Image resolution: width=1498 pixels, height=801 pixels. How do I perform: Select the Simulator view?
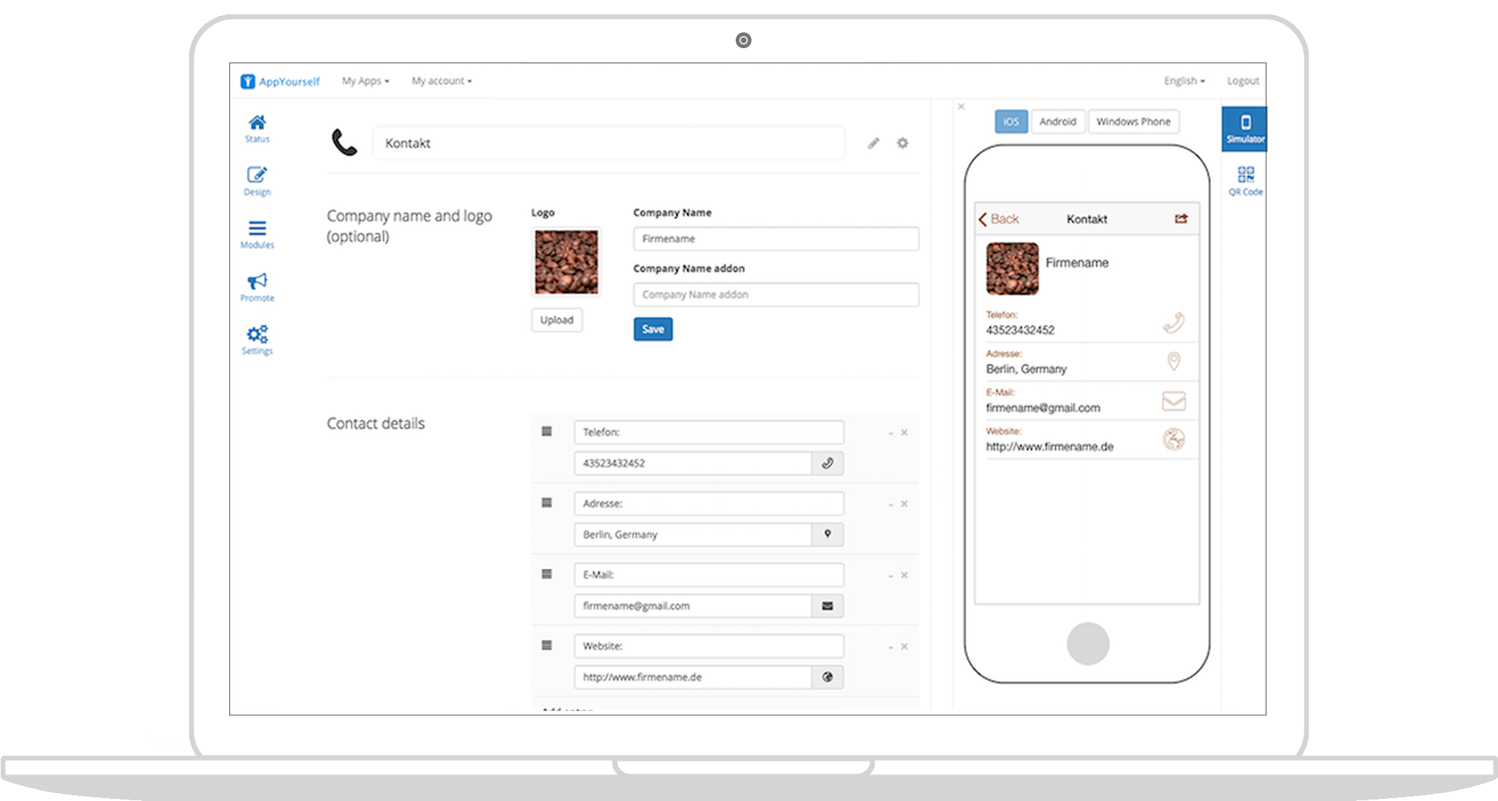click(x=1243, y=128)
